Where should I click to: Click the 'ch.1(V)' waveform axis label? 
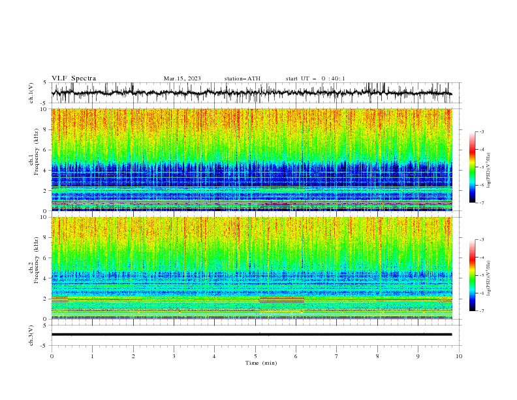pos(31,93)
